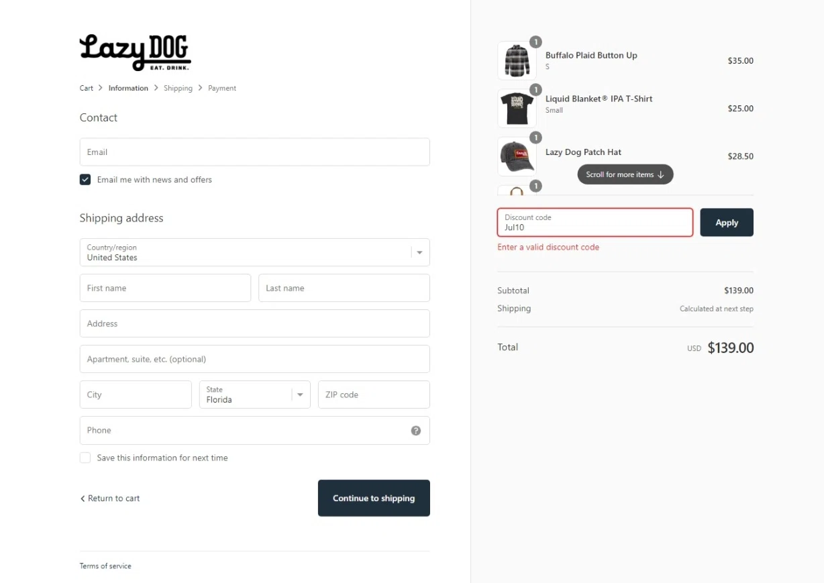Image resolution: width=824 pixels, height=583 pixels.
Task: Open the State dropdown showing Florida
Action: [254, 394]
